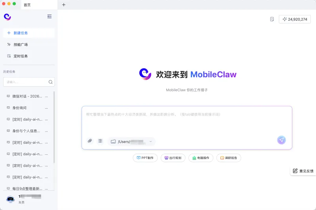Click the main prompt text area

(187, 121)
